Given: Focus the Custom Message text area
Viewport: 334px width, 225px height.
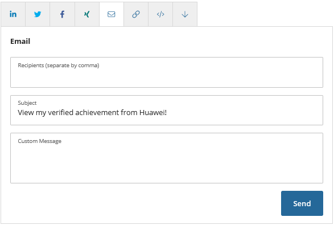Looking at the screenshot, I should (x=167, y=158).
